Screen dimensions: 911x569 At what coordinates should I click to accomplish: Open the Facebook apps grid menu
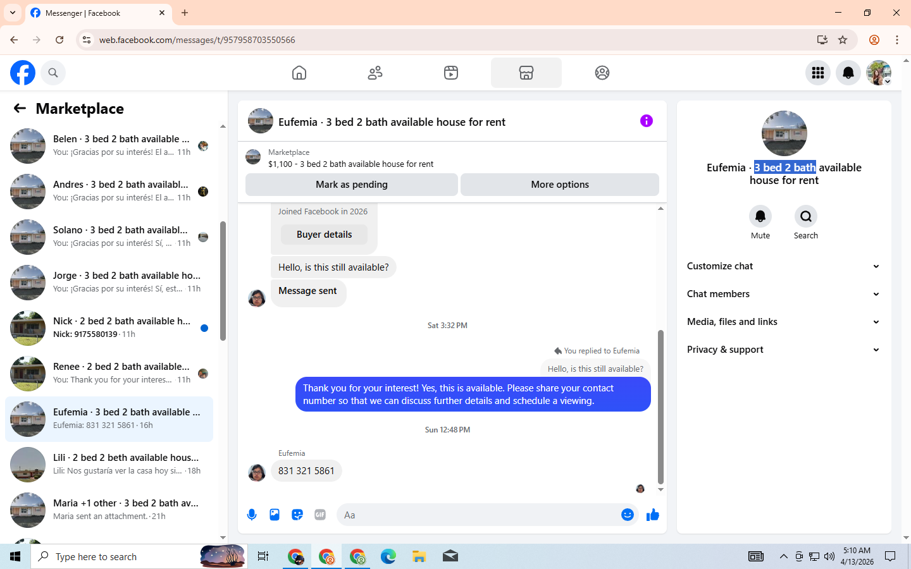(x=818, y=73)
